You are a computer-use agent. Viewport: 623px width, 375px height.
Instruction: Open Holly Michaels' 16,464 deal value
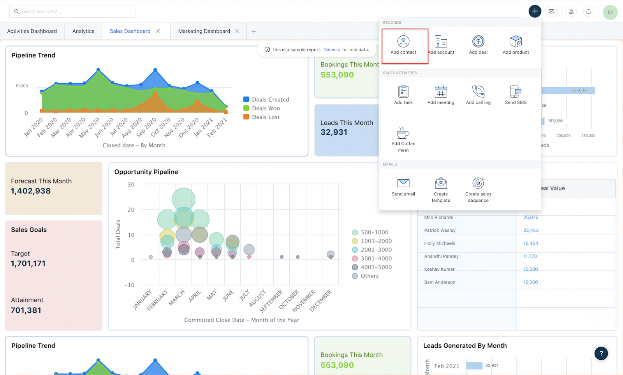tap(531, 243)
